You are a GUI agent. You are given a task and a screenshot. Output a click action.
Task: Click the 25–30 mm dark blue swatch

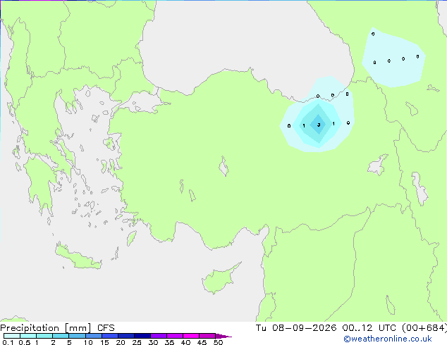[142, 336]
